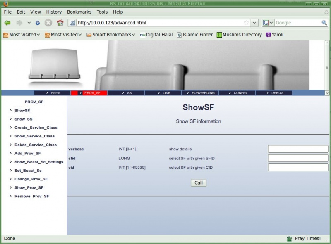Click the verbose value input field
Screen dimensions: 331x244
coord(298,149)
